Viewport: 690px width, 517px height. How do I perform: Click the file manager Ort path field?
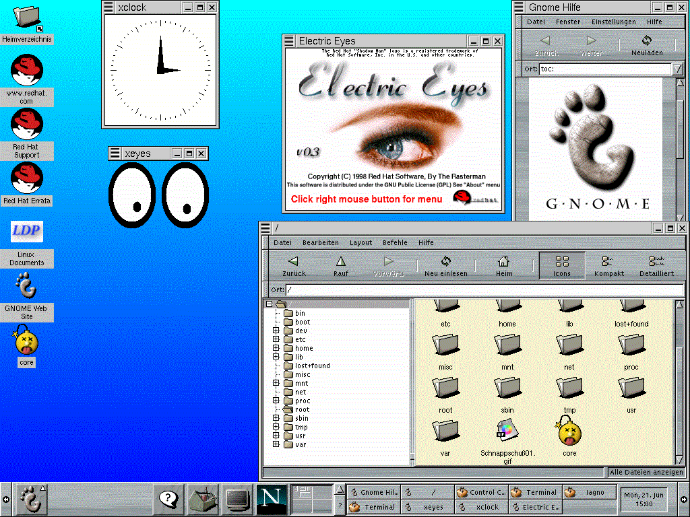(x=484, y=290)
